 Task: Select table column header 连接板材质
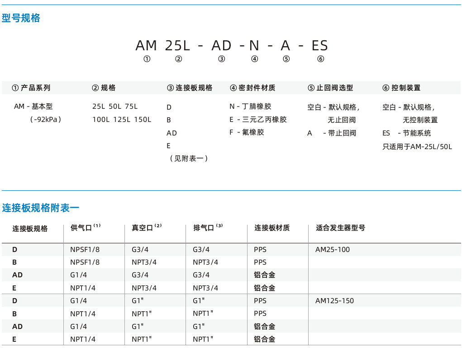(x=272, y=228)
